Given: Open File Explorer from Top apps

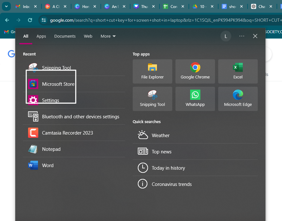Looking at the screenshot, I should point(152,71).
